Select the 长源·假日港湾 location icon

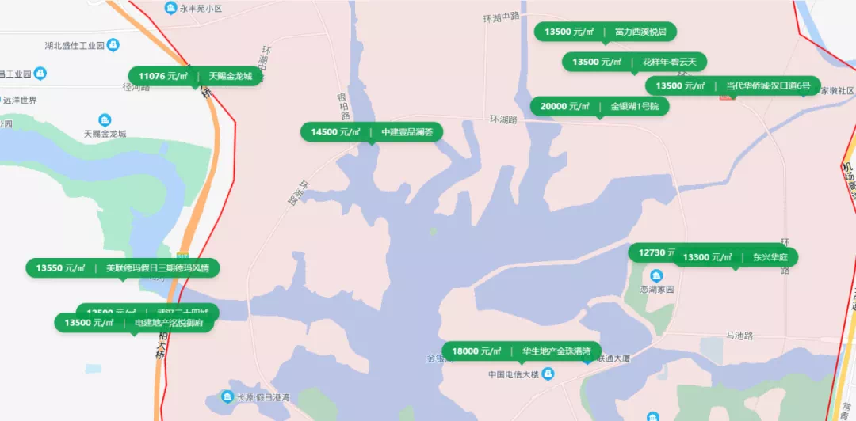pos(227,396)
